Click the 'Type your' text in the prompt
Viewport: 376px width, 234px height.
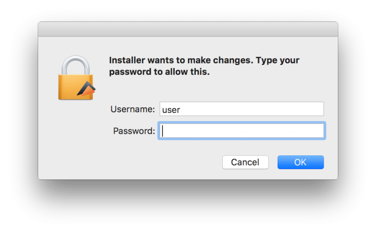[278, 60]
